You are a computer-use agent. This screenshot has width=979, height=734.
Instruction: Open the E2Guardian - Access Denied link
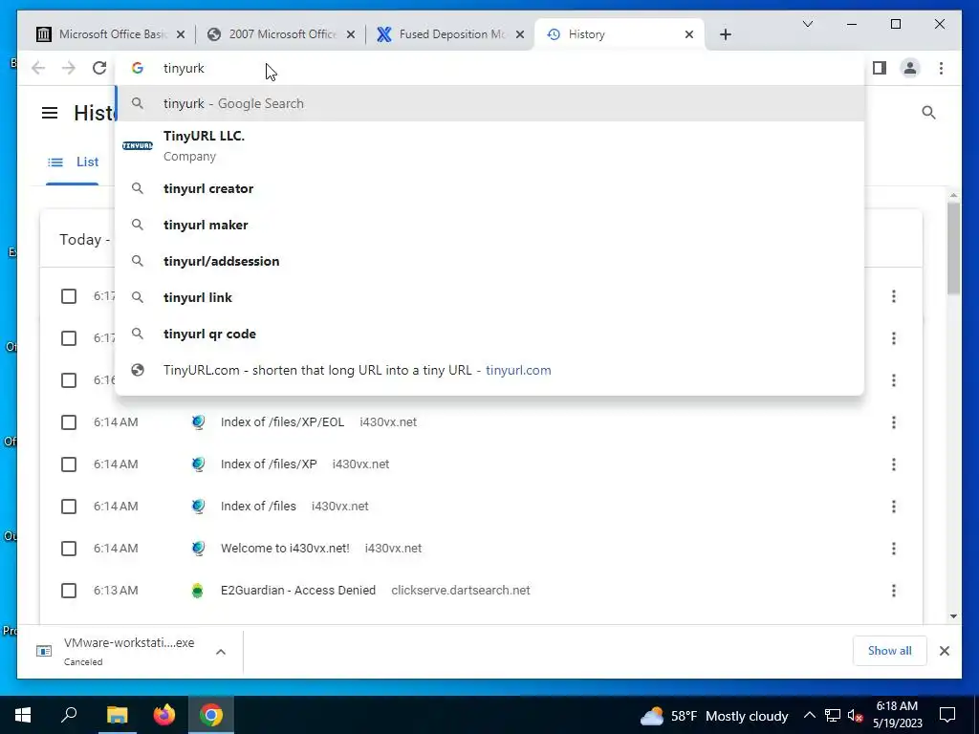(298, 591)
